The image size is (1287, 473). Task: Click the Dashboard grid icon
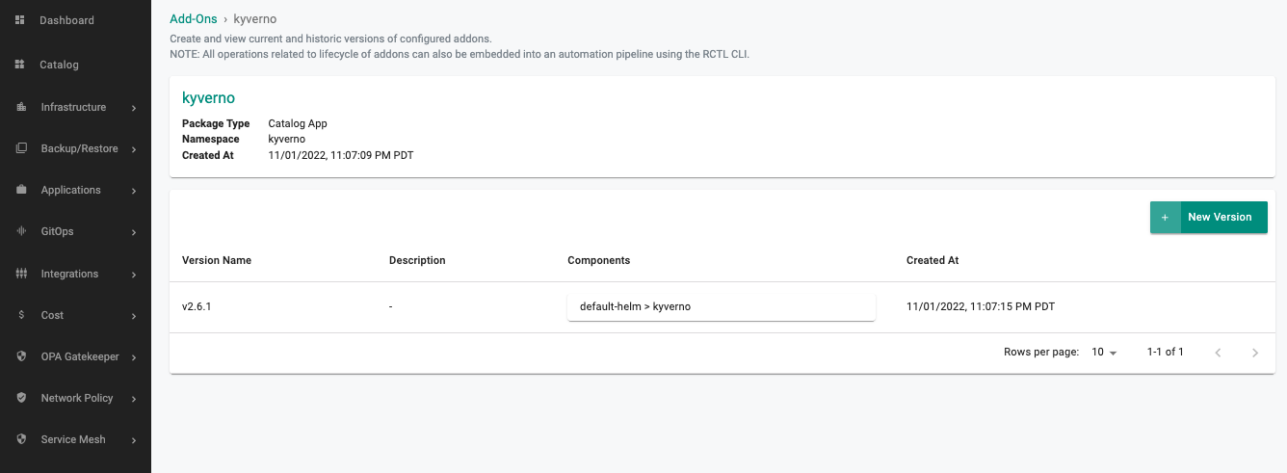[x=20, y=20]
